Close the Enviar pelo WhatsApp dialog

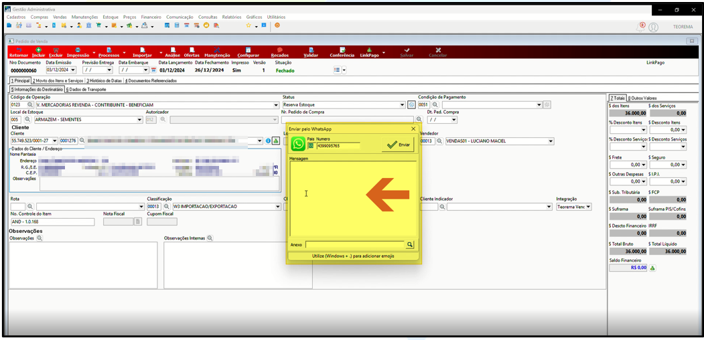pos(413,129)
